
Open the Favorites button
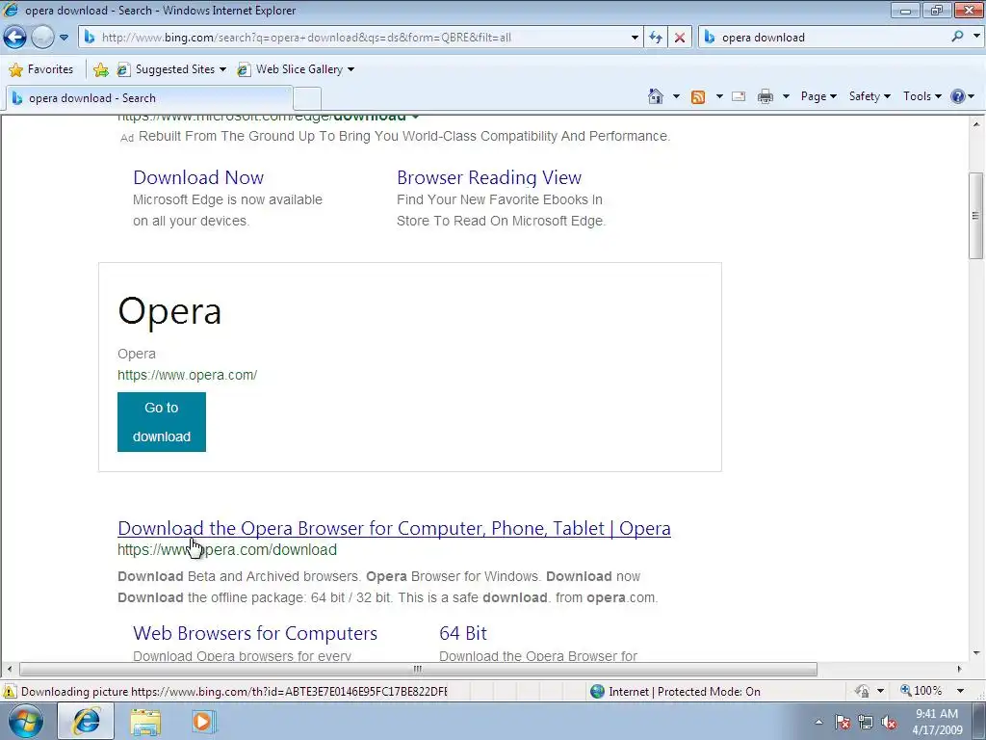coord(41,69)
